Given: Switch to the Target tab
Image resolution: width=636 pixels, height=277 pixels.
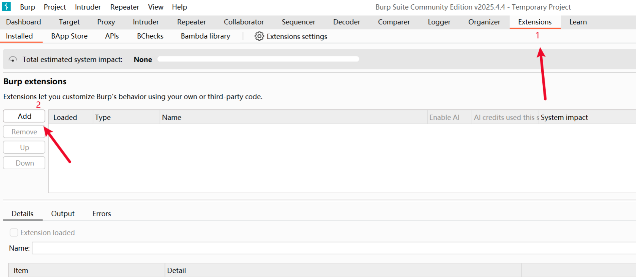Looking at the screenshot, I should tap(69, 22).
